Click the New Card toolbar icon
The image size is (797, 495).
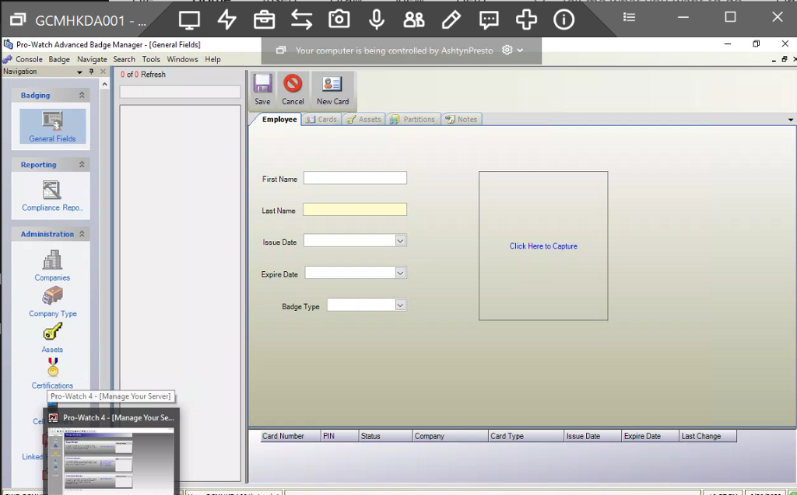332,90
